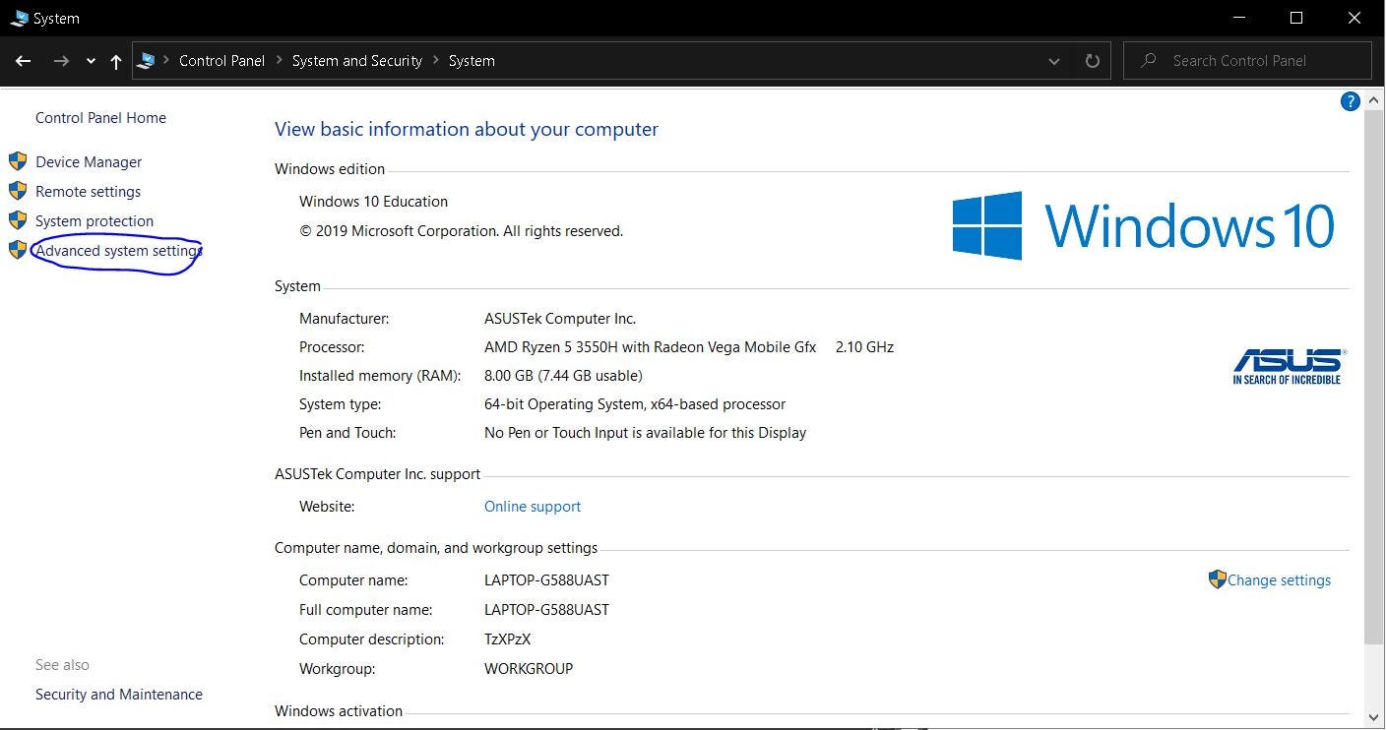Screen dimensions: 1387x730
Task: Click breadcrumb arrow before Control Panel
Action: 166,61
